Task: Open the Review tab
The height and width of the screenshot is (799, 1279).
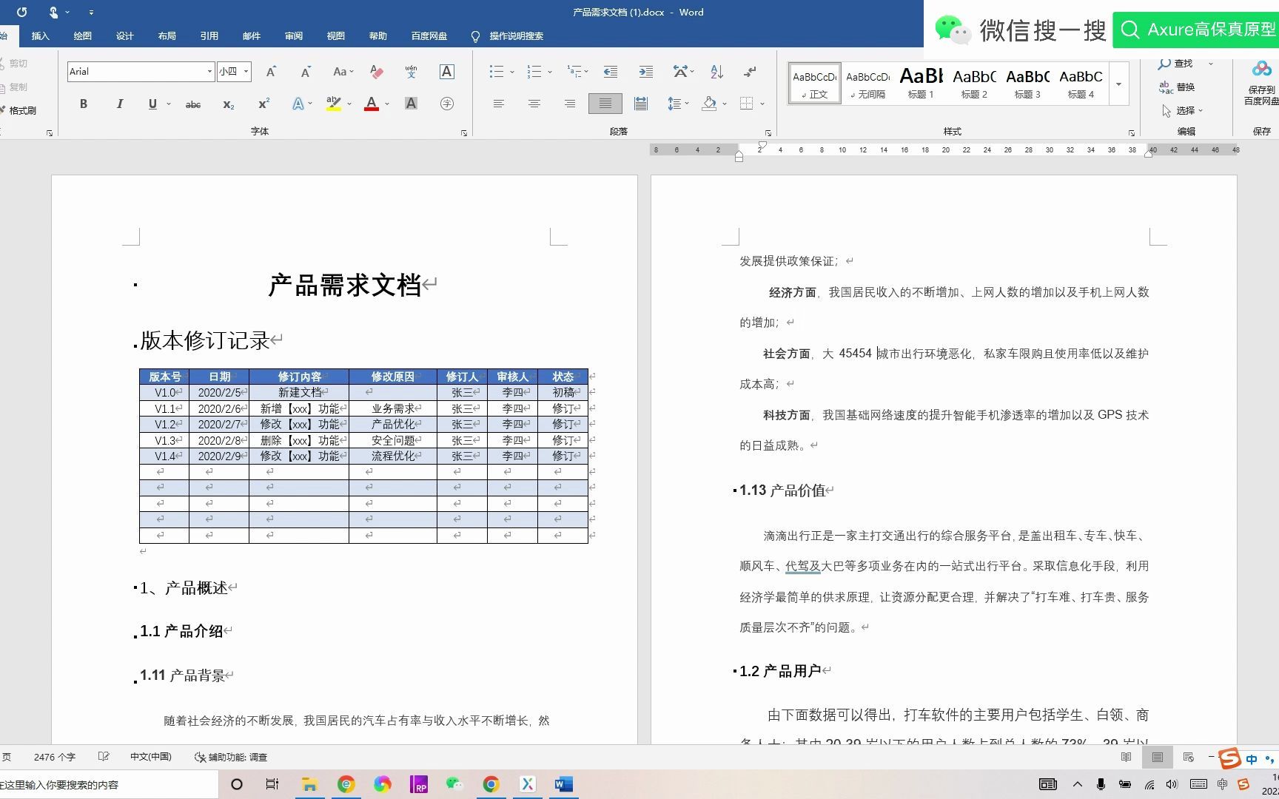Action: pos(293,36)
